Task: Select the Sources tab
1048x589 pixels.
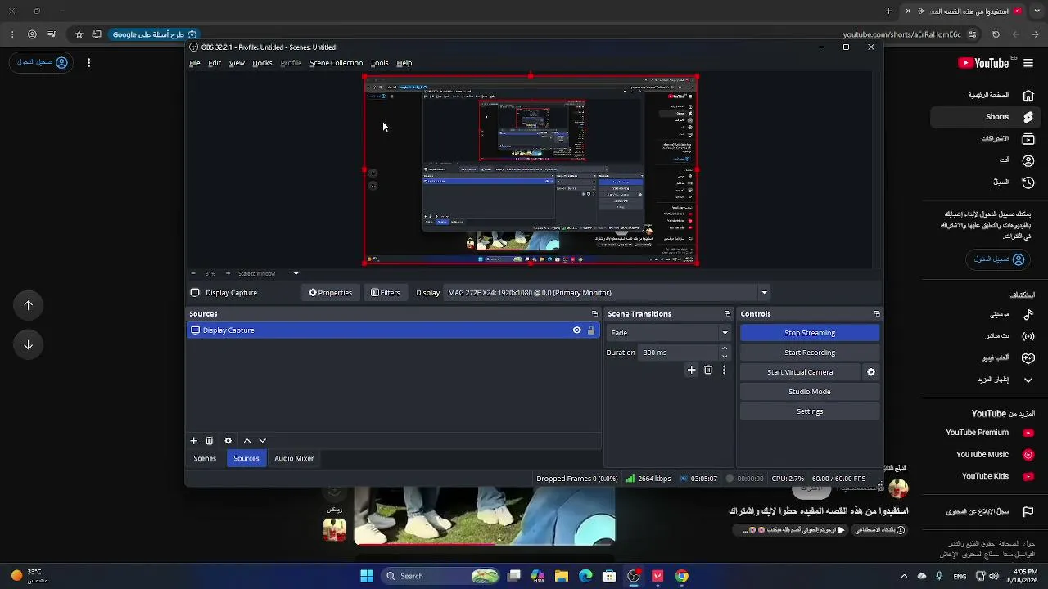Action: pos(246,459)
